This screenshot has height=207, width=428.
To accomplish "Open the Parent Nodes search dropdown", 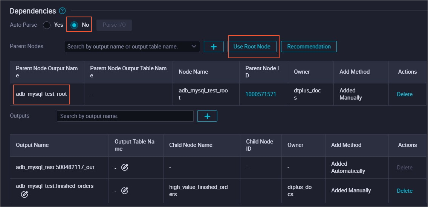I will coord(132,47).
